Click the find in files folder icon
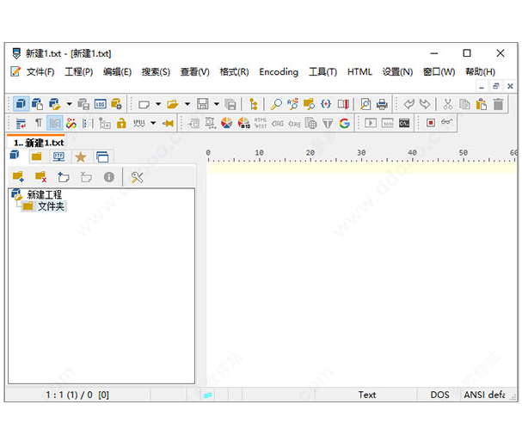This screenshot has width=522, height=441. tap(309, 104)
